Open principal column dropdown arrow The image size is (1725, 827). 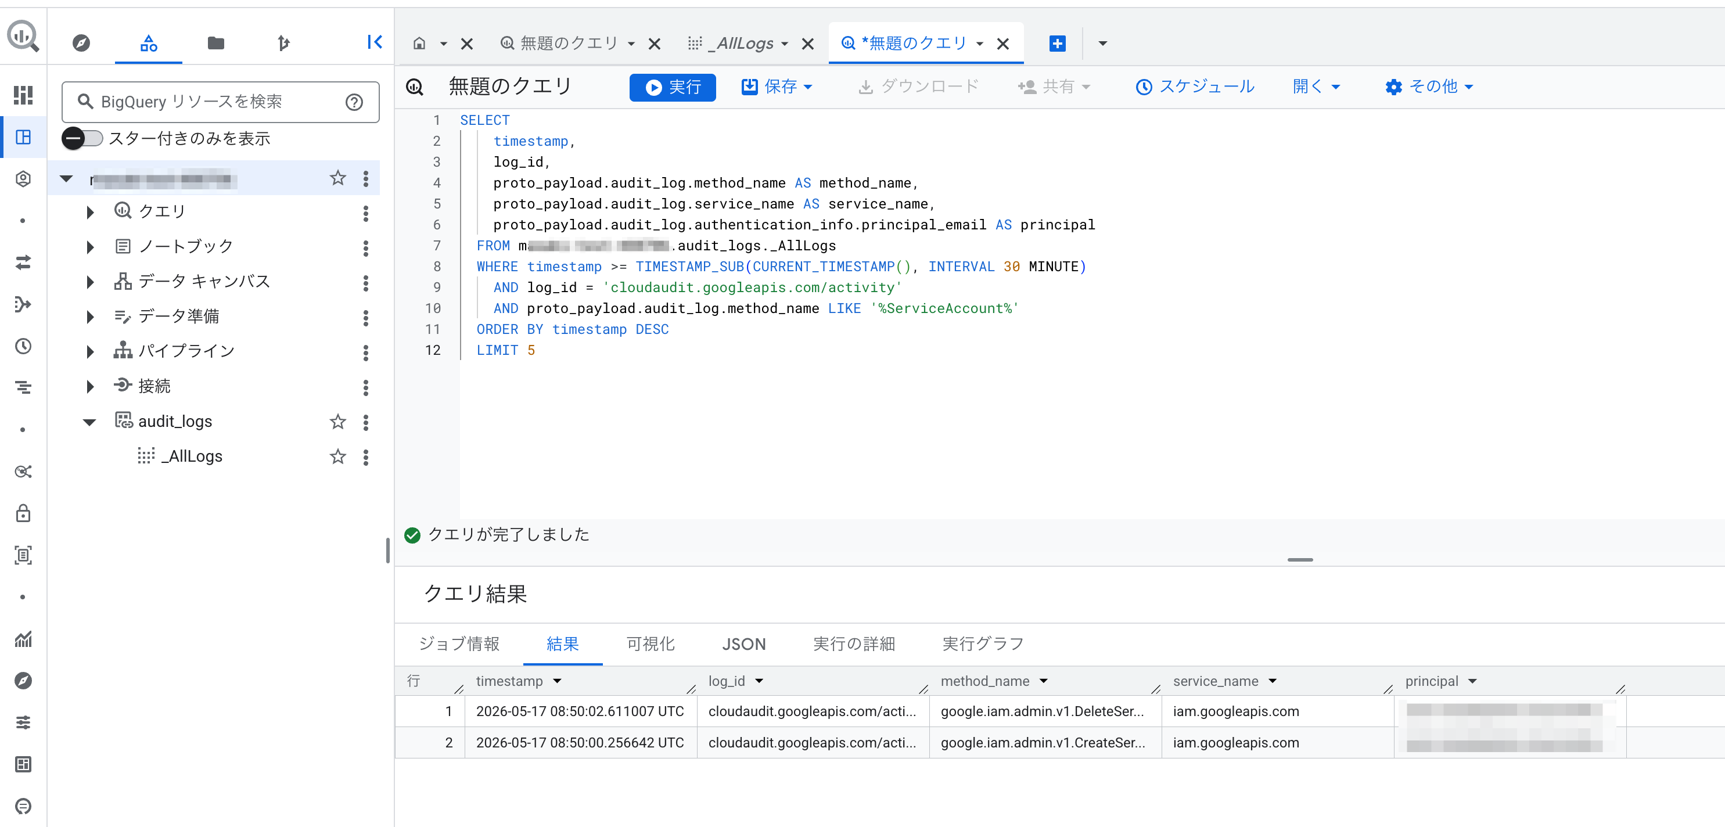point(1472,681)
